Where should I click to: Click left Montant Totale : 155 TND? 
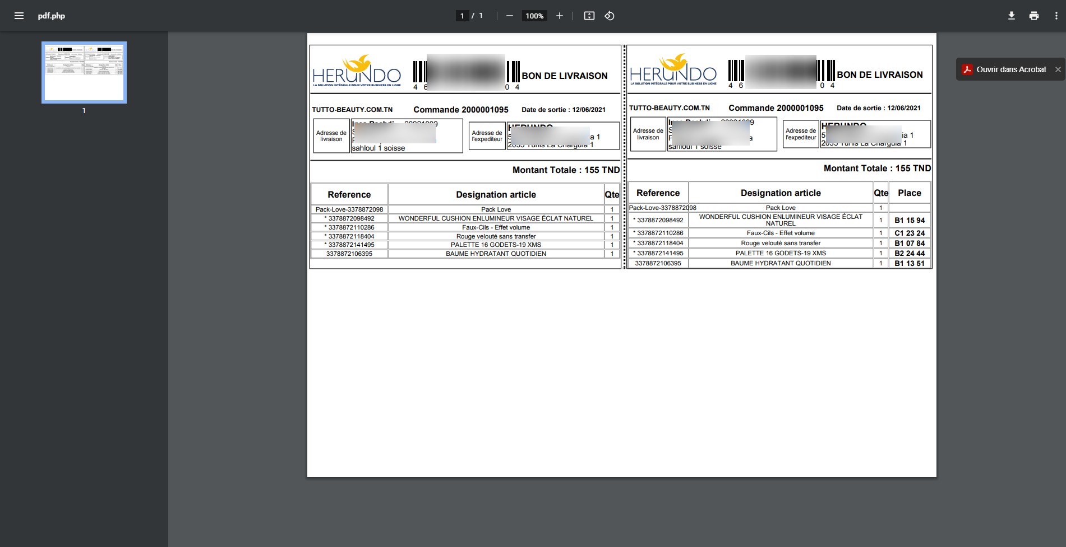click(566, 170)
